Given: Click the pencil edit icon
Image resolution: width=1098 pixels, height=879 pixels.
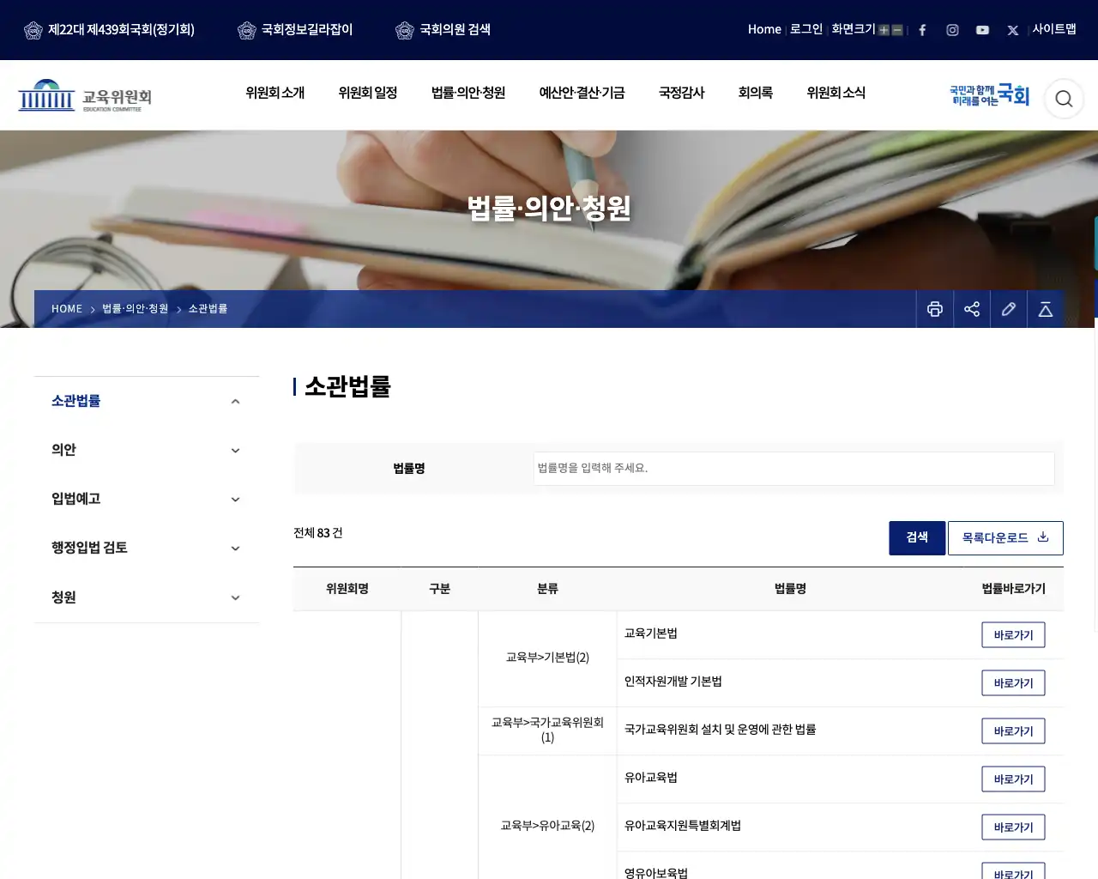Looking at the screenshot, I should pos(1009,309).
